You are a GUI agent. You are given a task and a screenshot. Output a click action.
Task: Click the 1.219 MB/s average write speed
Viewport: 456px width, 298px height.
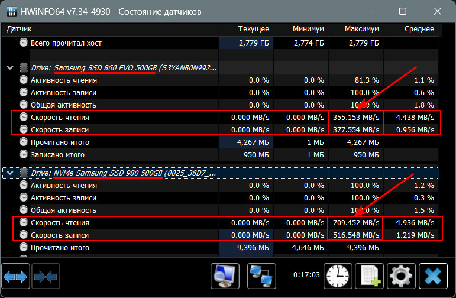pyautogui.click(x=415, y=235)
